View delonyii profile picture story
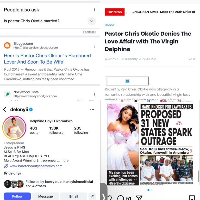 click(x=14, y=128)
